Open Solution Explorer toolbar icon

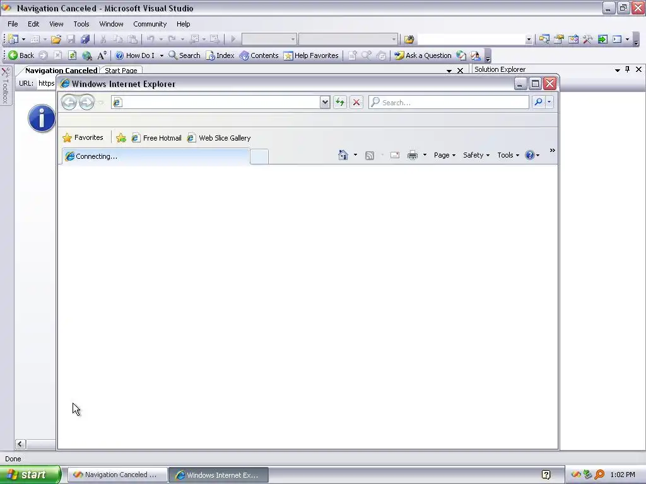pyautogui.click(x=544, y=39)
